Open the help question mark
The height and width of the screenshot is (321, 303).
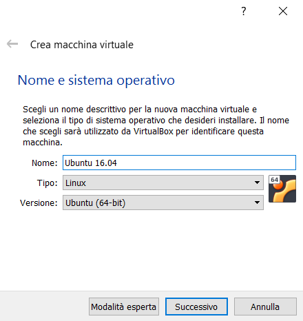(x=244, y=11)
